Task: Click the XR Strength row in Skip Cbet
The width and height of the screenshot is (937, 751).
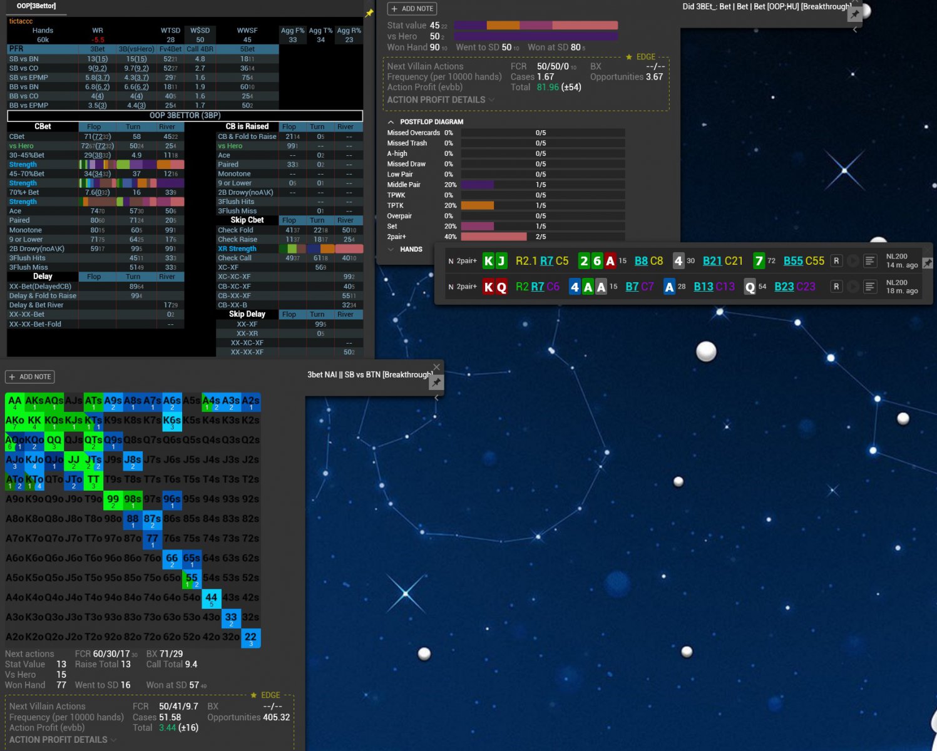Action: (x=237, y=248)
